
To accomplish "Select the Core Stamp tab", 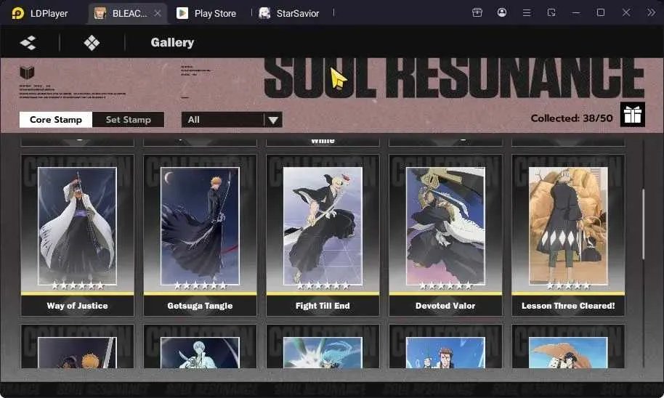I will tap(56, 120).
